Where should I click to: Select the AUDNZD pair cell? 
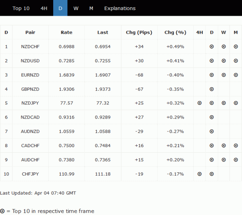pyautogui.click(x=30, y=131)
